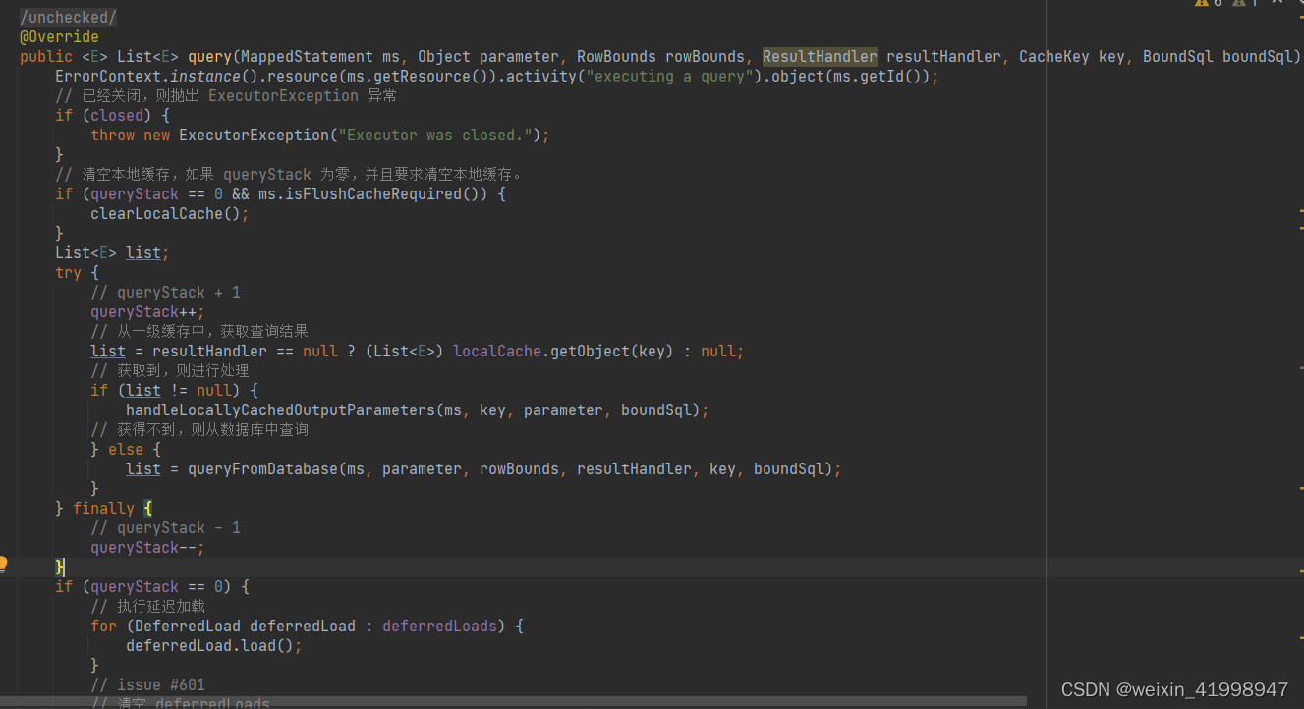Viewport: 1304px width, 709px height.
Task: Click the CacheKey parameter type
Action: point(1054,57)
